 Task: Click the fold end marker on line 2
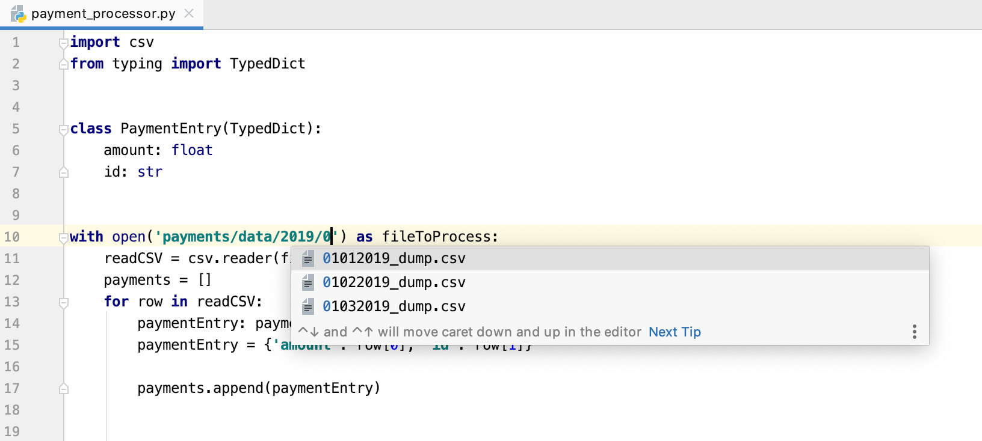pos(64,64)
